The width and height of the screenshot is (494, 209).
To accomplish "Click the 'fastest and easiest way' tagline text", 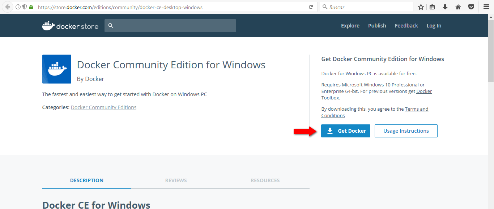I will click(x=125, y=94).
